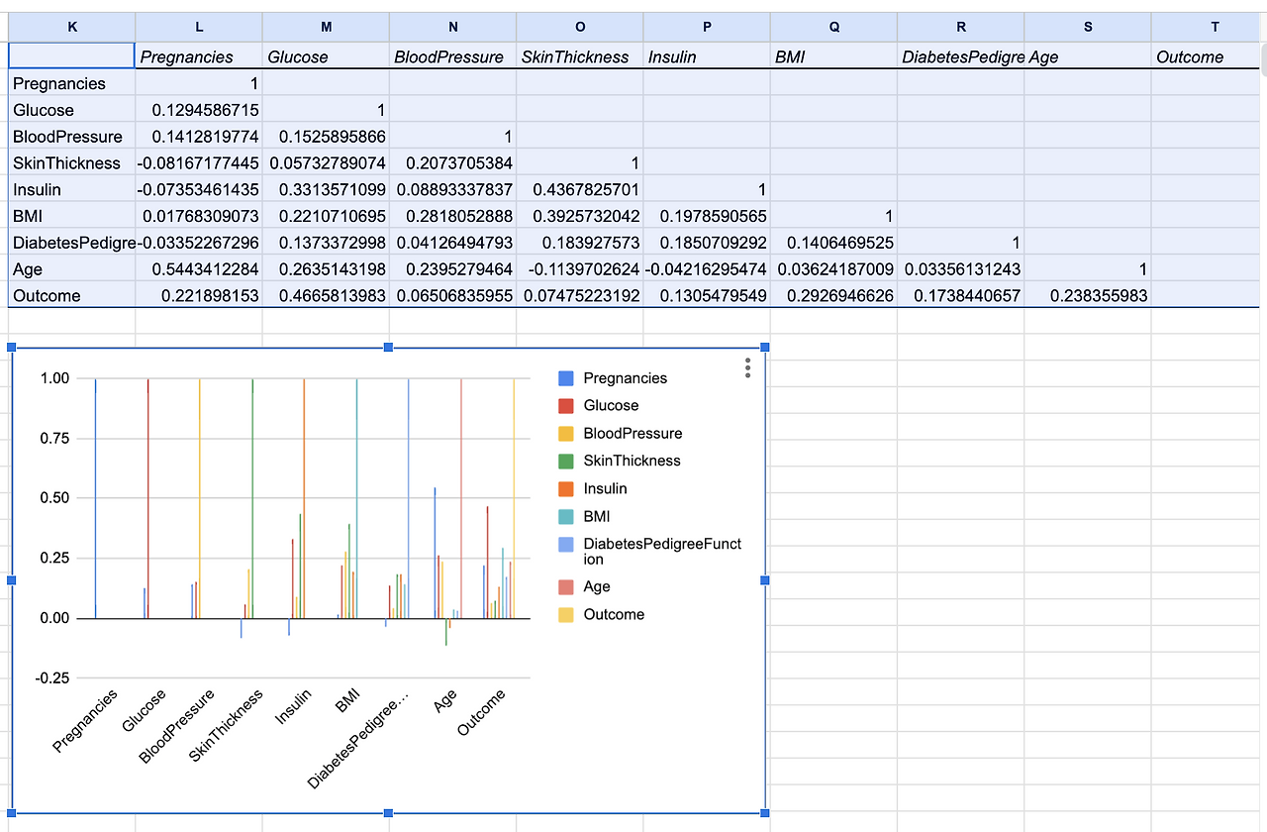This screenshot has width=1267, height=832.
Task: Click the cell with value 0.5443412284
Action: 199,269
